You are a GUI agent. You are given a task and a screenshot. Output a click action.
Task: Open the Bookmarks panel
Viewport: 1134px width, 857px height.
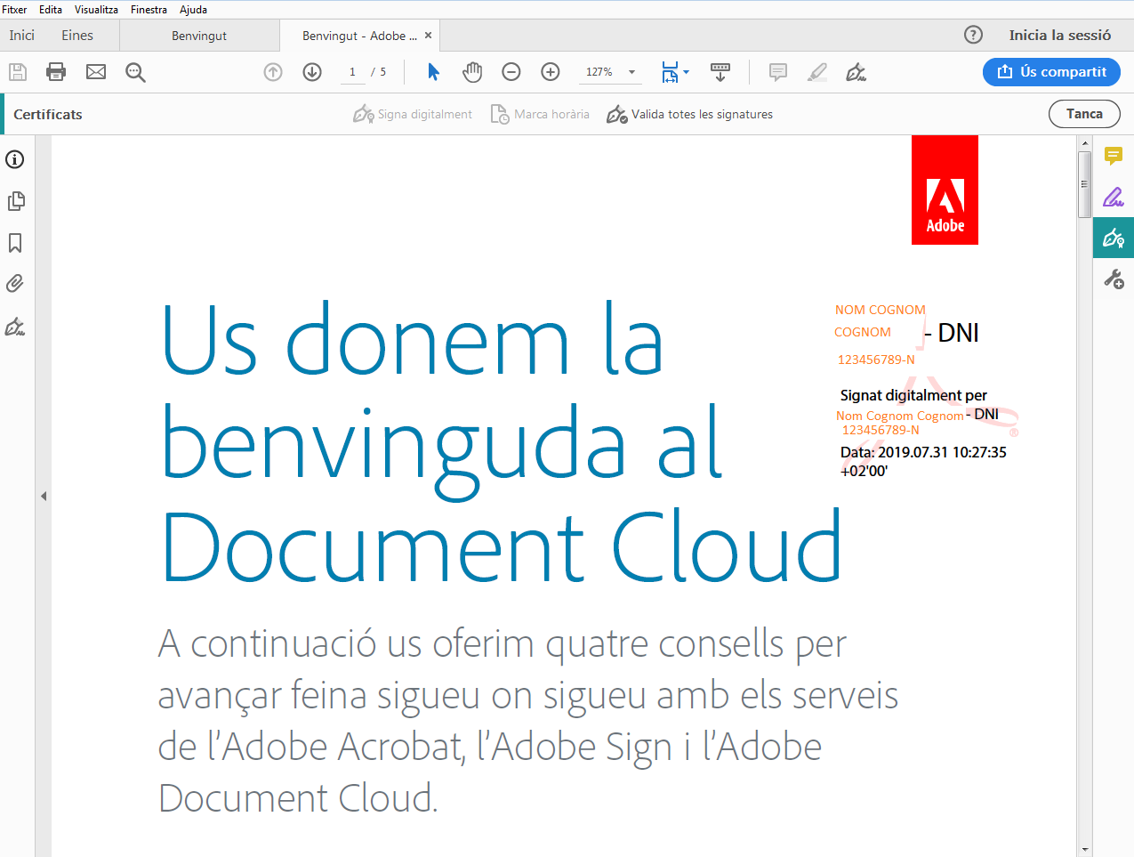[15, 243]
